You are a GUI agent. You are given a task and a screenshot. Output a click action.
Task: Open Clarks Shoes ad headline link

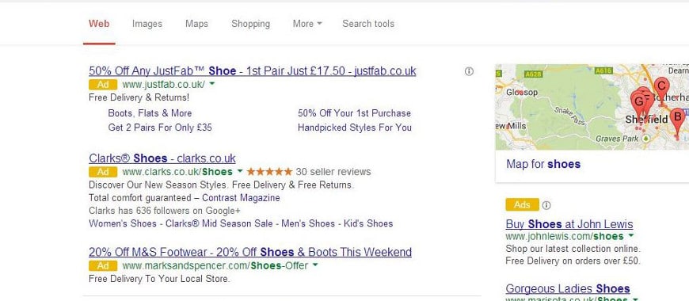162,158
